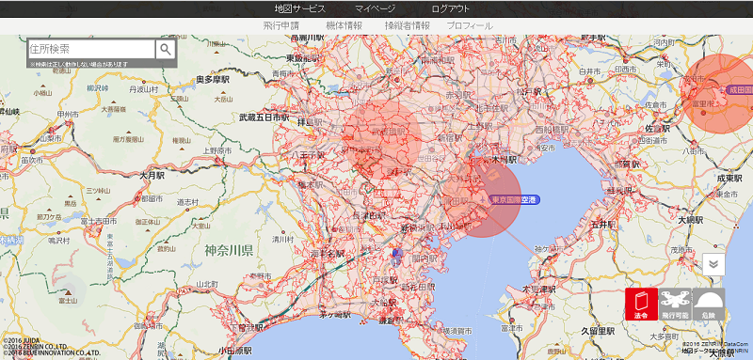Open the プロフィール tab
Image resolution: width=753 pixels, height=360 pixels.
tap(470, 26)
